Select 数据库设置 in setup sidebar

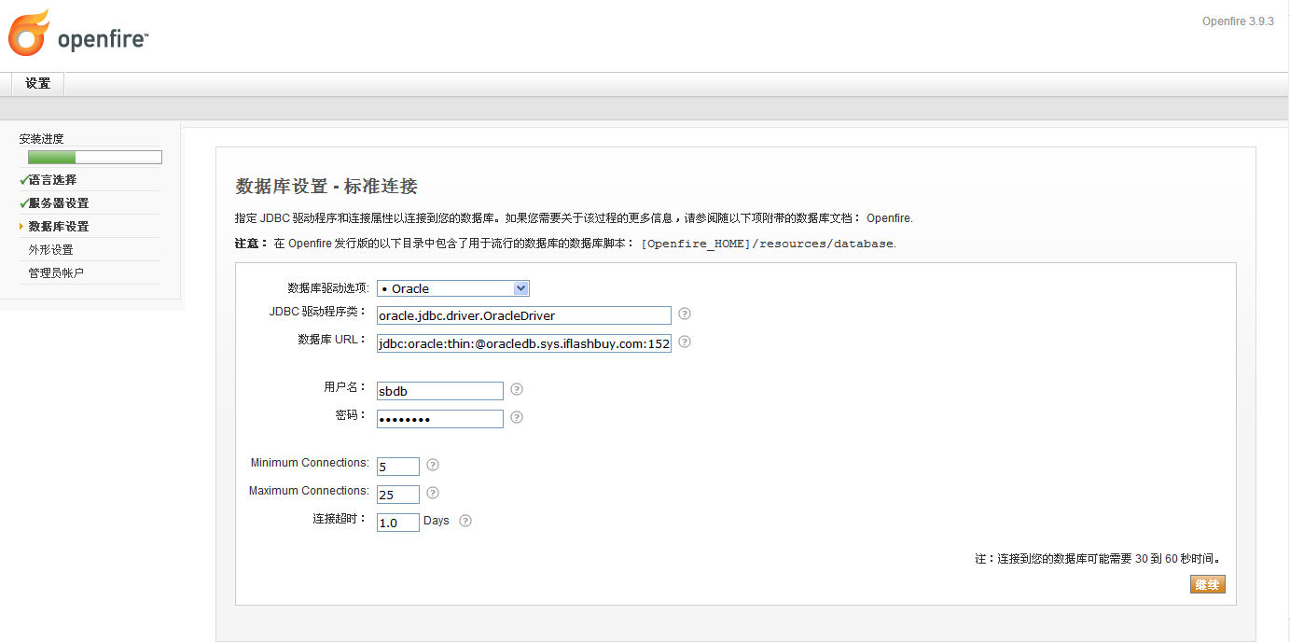59,227
